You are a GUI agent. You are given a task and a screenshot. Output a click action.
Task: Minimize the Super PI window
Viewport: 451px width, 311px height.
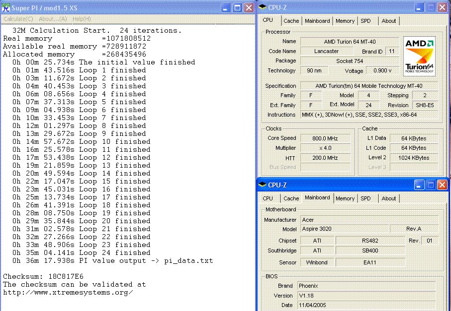tap(226, 8)
